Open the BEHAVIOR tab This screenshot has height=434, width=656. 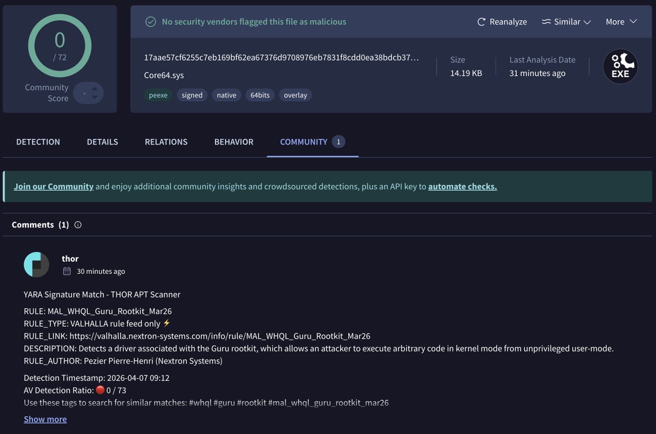(x=234, y=142)
